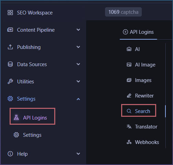Click the API Logins flask icon

coord(16,117)
